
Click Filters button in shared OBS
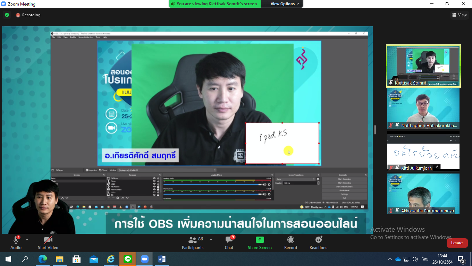pyautogui.click(x=103, y=170)
